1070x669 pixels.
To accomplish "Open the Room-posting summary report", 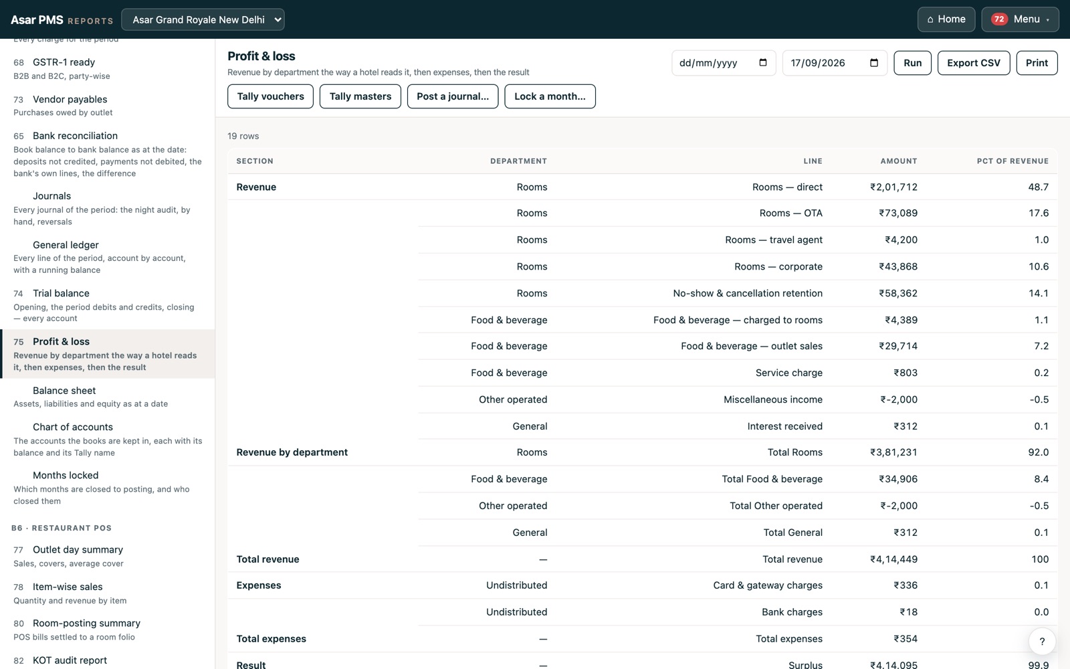I will 107,630.
